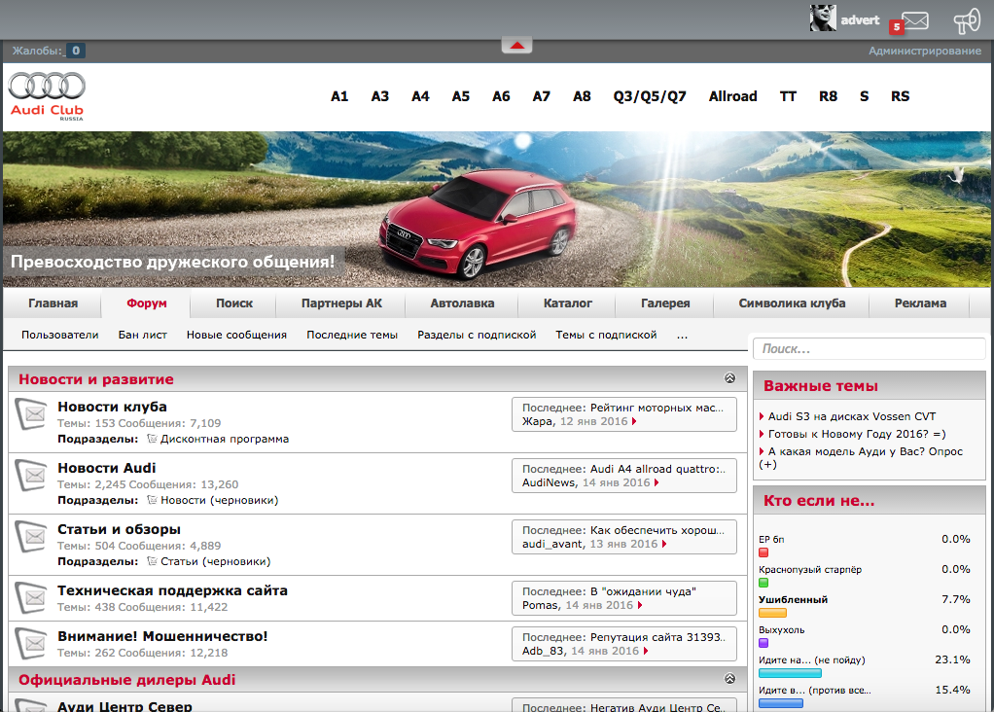994x712 pixels.
Task: Open the Администрирование link
Action: click(924, 51)
